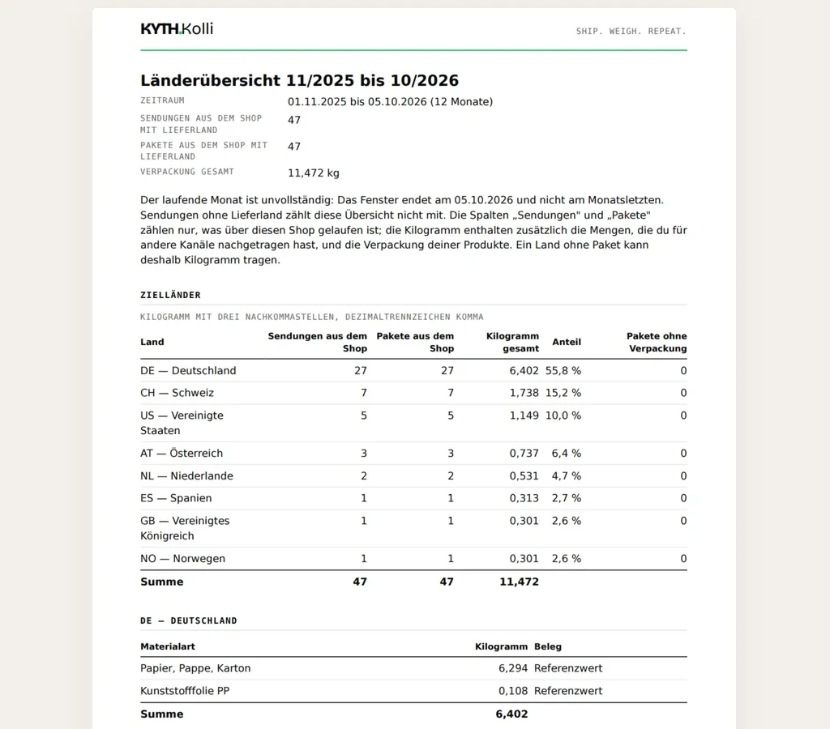Click the 'DE — Deutschland' table row label
Viewport: 830px width, 729px height.
pyautogui.click(x=188, y=370)
